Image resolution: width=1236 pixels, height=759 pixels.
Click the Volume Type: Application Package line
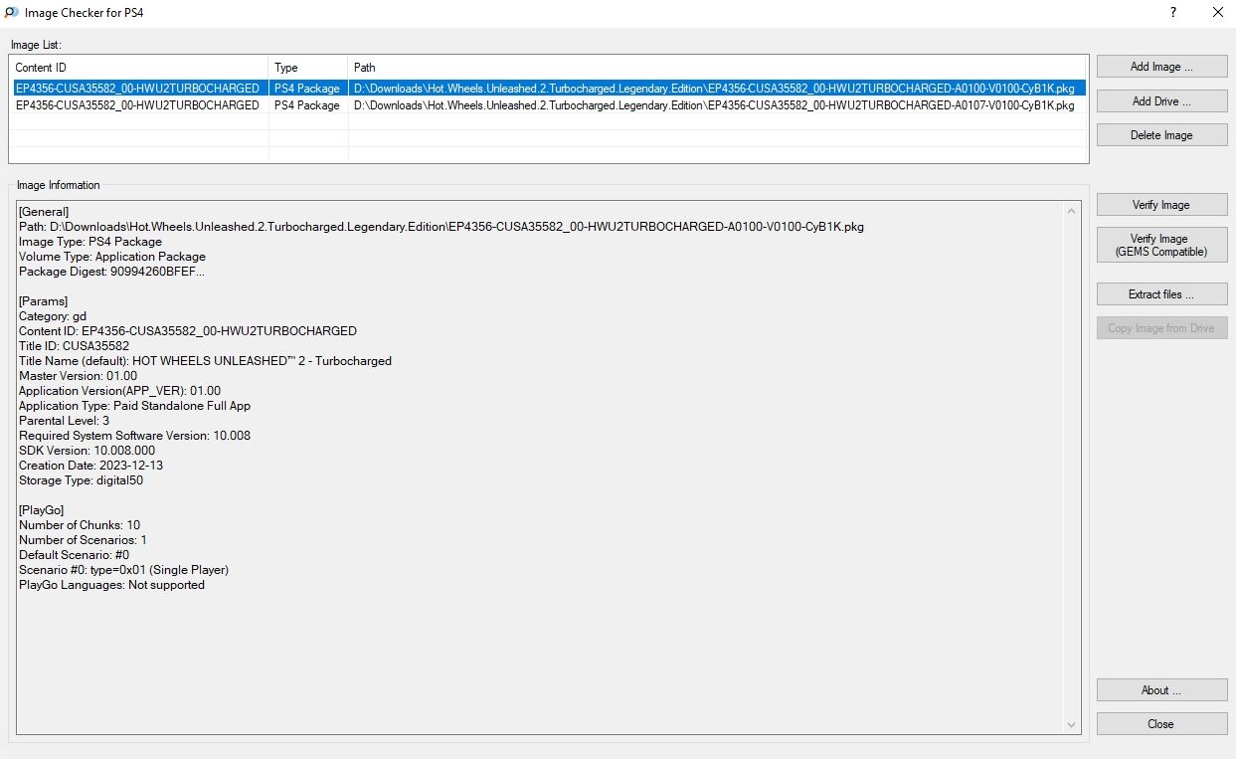pyautogui.click(x=112, y=257)
